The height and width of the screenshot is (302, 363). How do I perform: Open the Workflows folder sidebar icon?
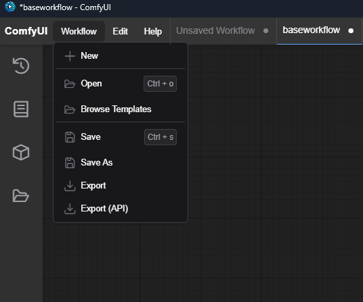[21, 196]
